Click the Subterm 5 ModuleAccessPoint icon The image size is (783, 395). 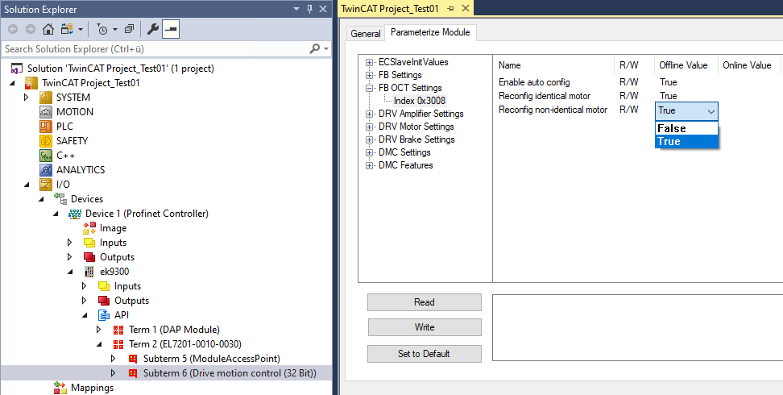click(x=133, y=359)
